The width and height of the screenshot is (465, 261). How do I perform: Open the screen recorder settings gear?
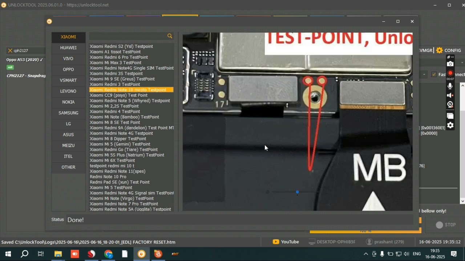450,125
